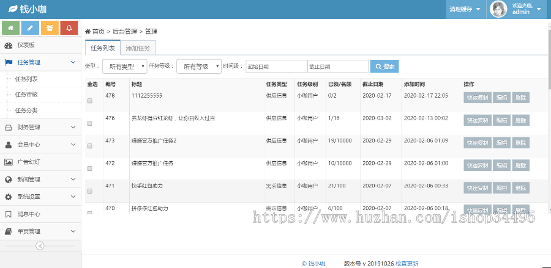551x268 pixels.
Task: Expand the 会员中心 menu chevron
Action: coord(73,145)
